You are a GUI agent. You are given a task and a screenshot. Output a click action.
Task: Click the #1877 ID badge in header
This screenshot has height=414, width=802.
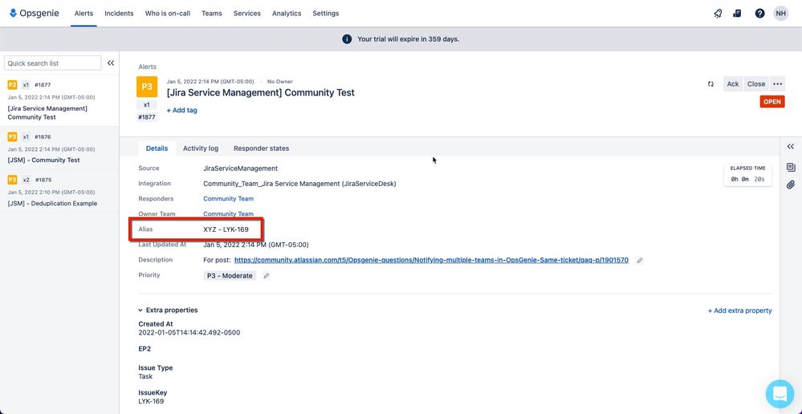click(147, 117)
